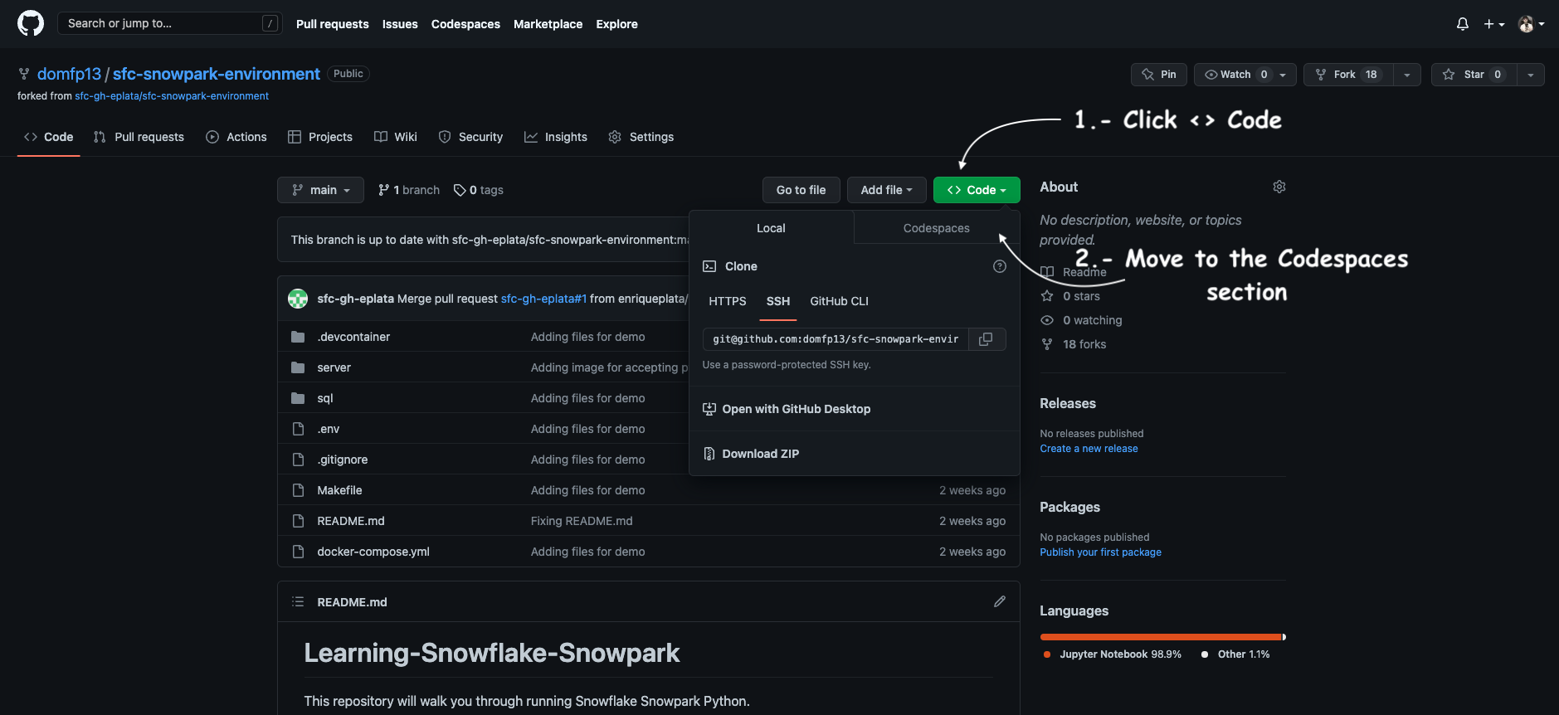
Task: Open the GitHub home logo
Action: [x=31, y=23]
